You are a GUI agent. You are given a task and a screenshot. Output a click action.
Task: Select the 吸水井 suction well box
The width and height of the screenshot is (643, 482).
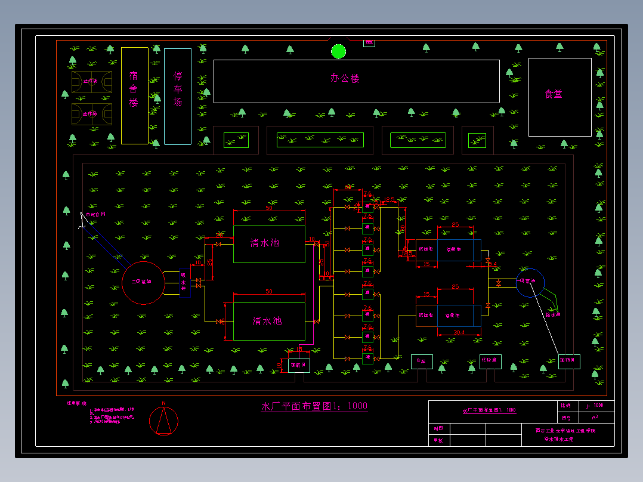point(184,283)
